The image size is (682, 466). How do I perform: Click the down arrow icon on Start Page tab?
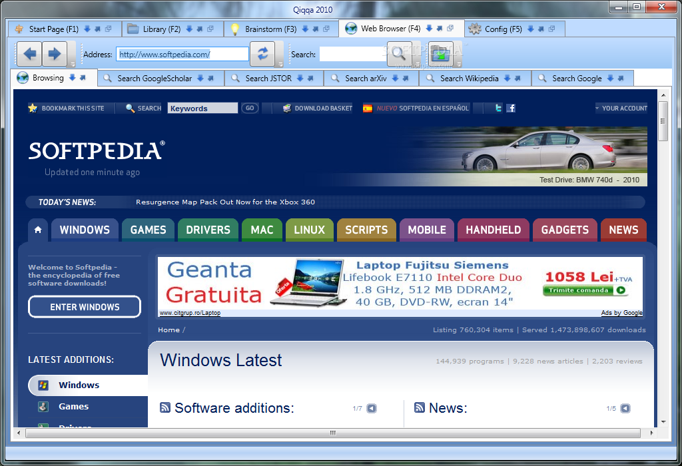[x=87, y=29]
